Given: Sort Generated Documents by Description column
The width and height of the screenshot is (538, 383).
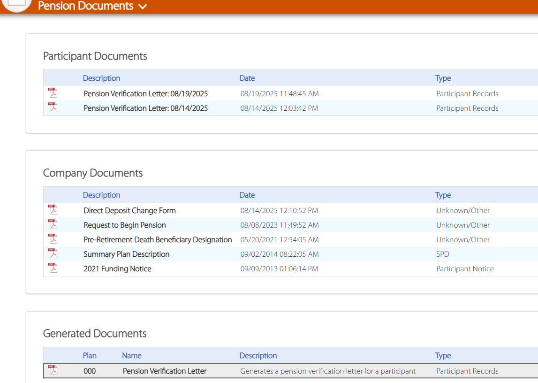Looking at the screenshot, I should tap(258, 356).
